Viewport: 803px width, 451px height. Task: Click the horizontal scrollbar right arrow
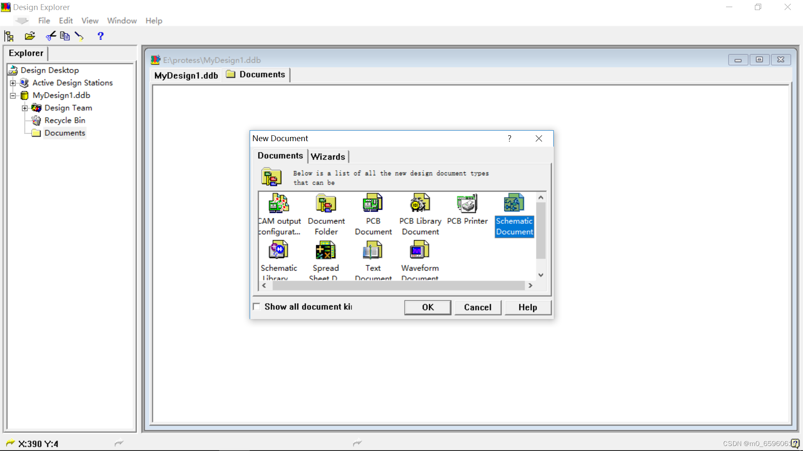(x=530, y=286)
